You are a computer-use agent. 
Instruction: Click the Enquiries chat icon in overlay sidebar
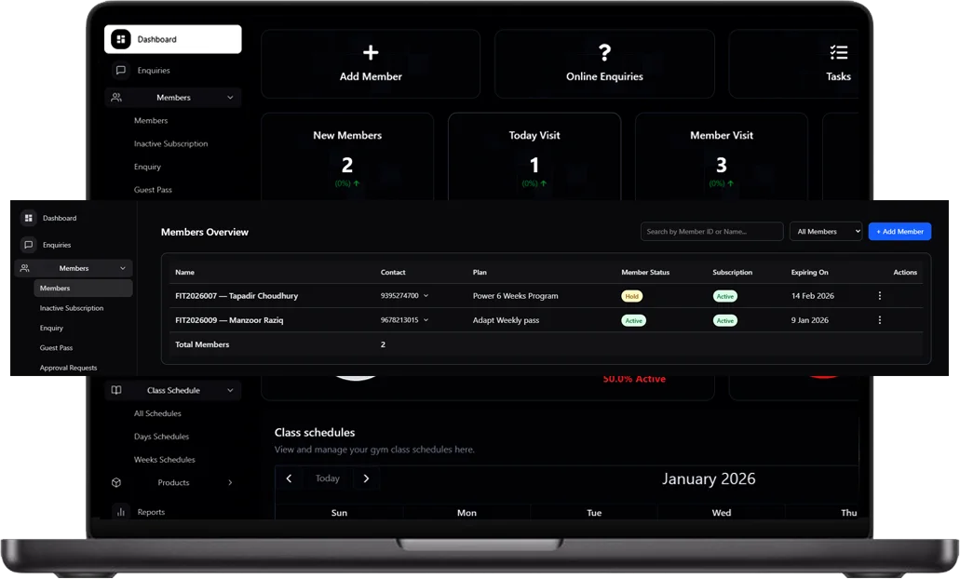[x=29, y=245]
